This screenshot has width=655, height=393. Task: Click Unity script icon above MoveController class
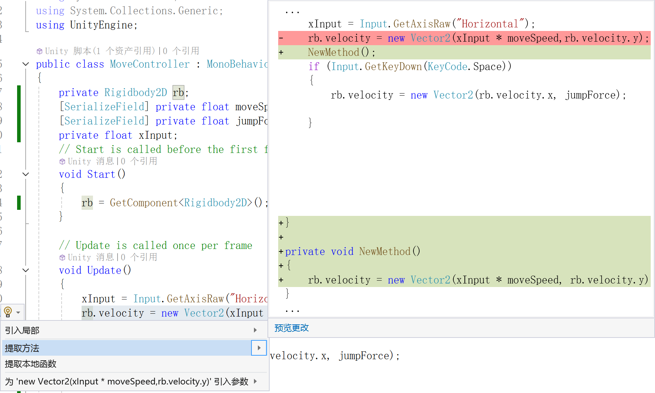[40, 51]
